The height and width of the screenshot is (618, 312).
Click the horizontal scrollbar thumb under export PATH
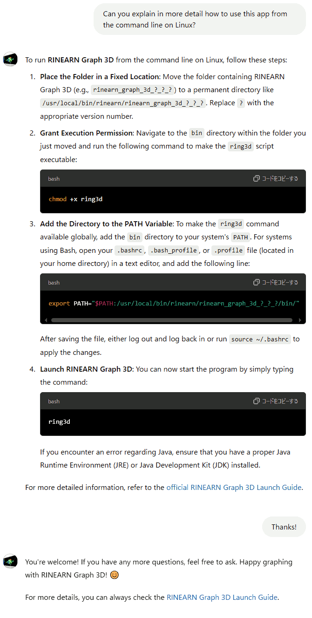pyautogui.click(x=172, y=320)
